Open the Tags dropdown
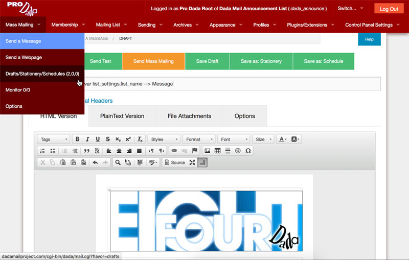The width and height of the screenshot is (409, 260). point(54,139)
